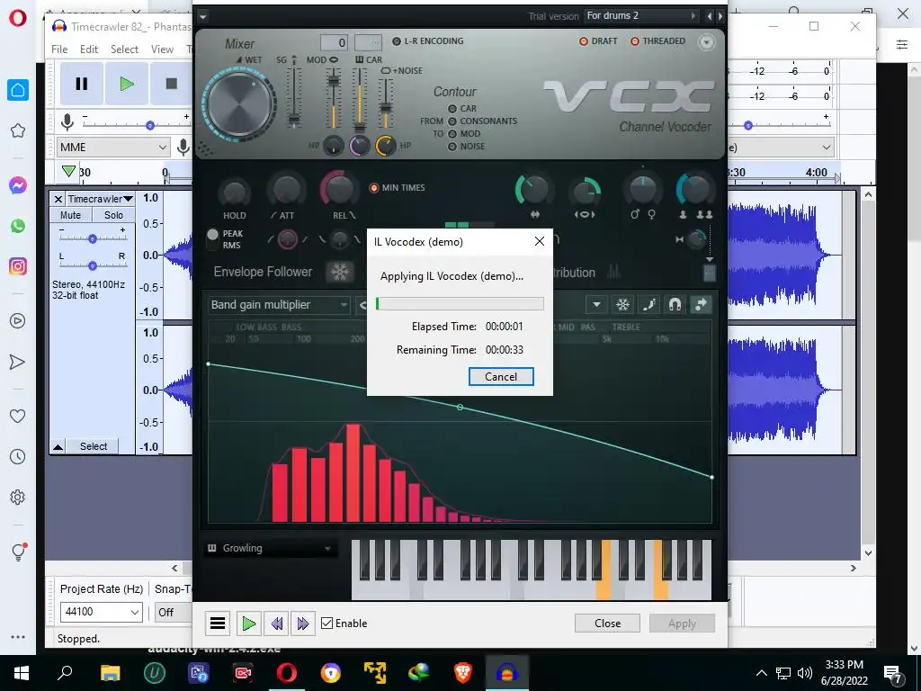921x691 pixels.
Task: Open Opera My Flow arrow icon
Action: tap(18, 362)
